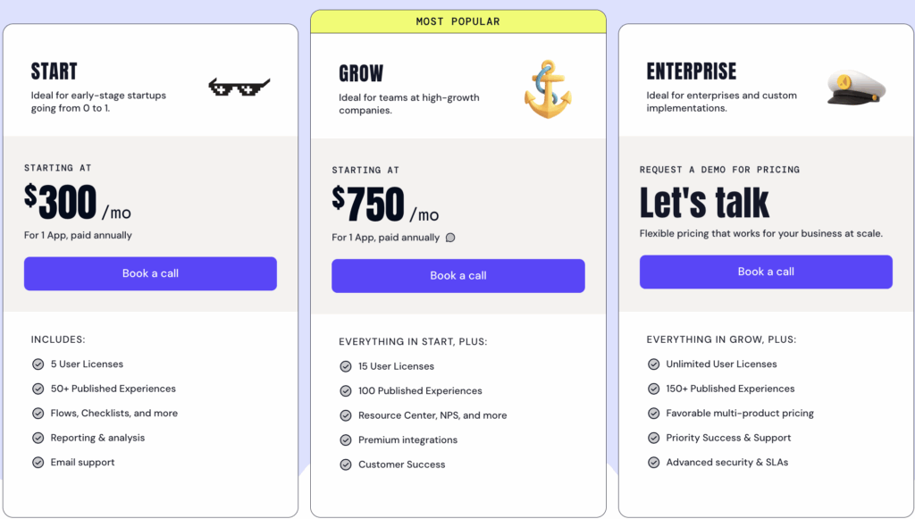Click the sunglasses icon on the START plan
The image size is (915, 519).
[239, 87]
